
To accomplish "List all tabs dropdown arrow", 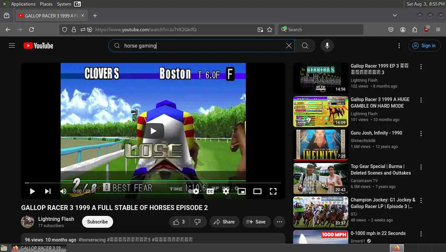I will 395,15.
